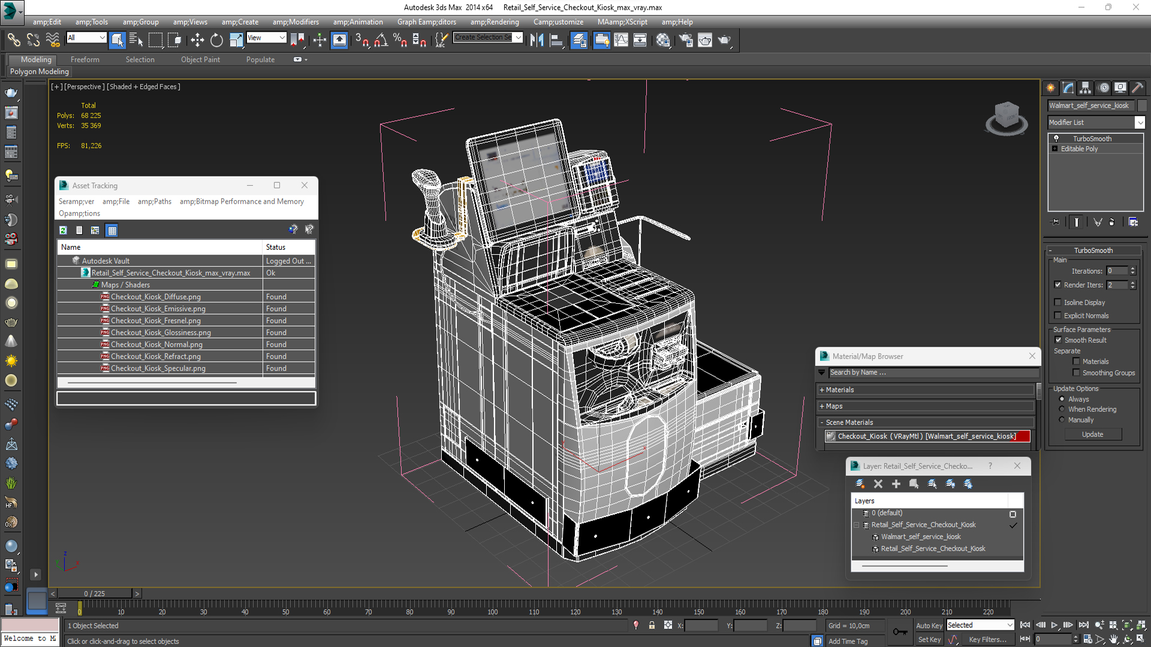Image resolution: width=1151 pixels, height=647 pixels.
Task: Click the time slider 0 / 225 handle
Action: click(94, 594)
